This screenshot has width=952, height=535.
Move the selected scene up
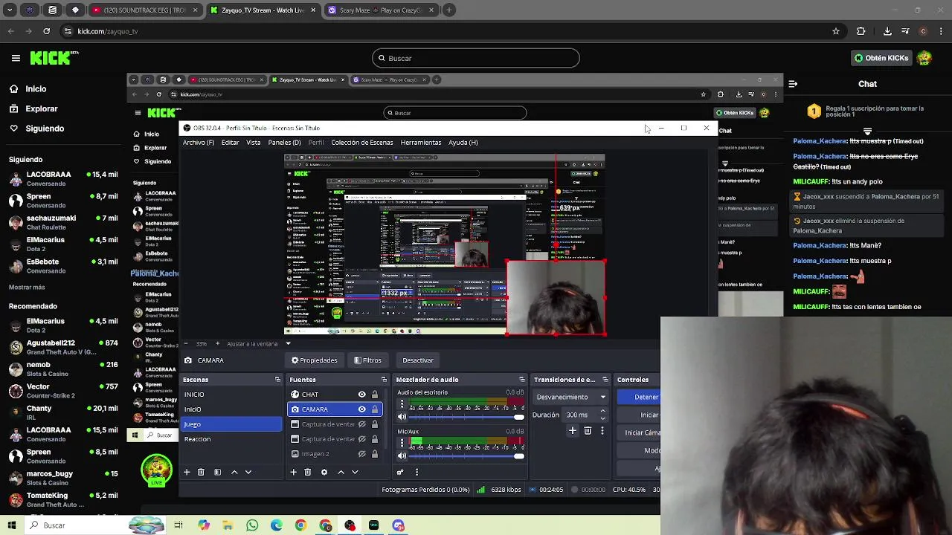click(234, 472)
